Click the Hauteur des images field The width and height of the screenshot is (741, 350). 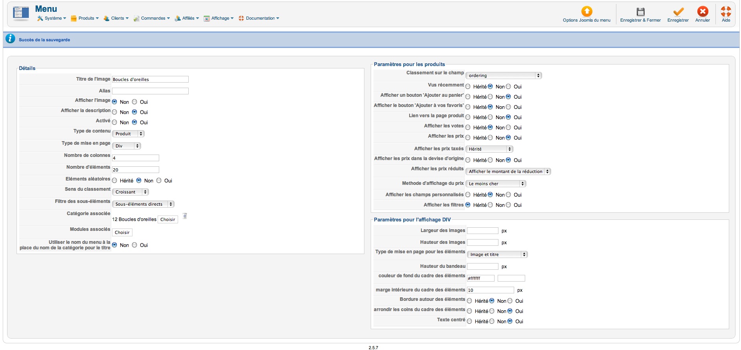click(x=483, y=243)
